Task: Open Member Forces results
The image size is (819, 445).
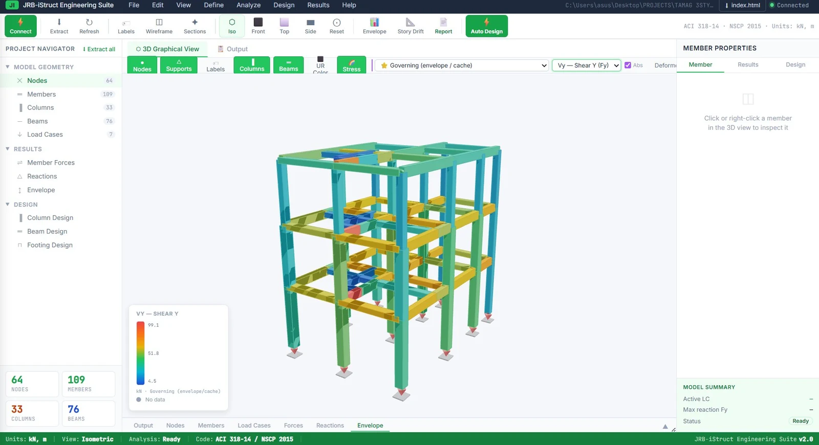Action: point(61,163)
